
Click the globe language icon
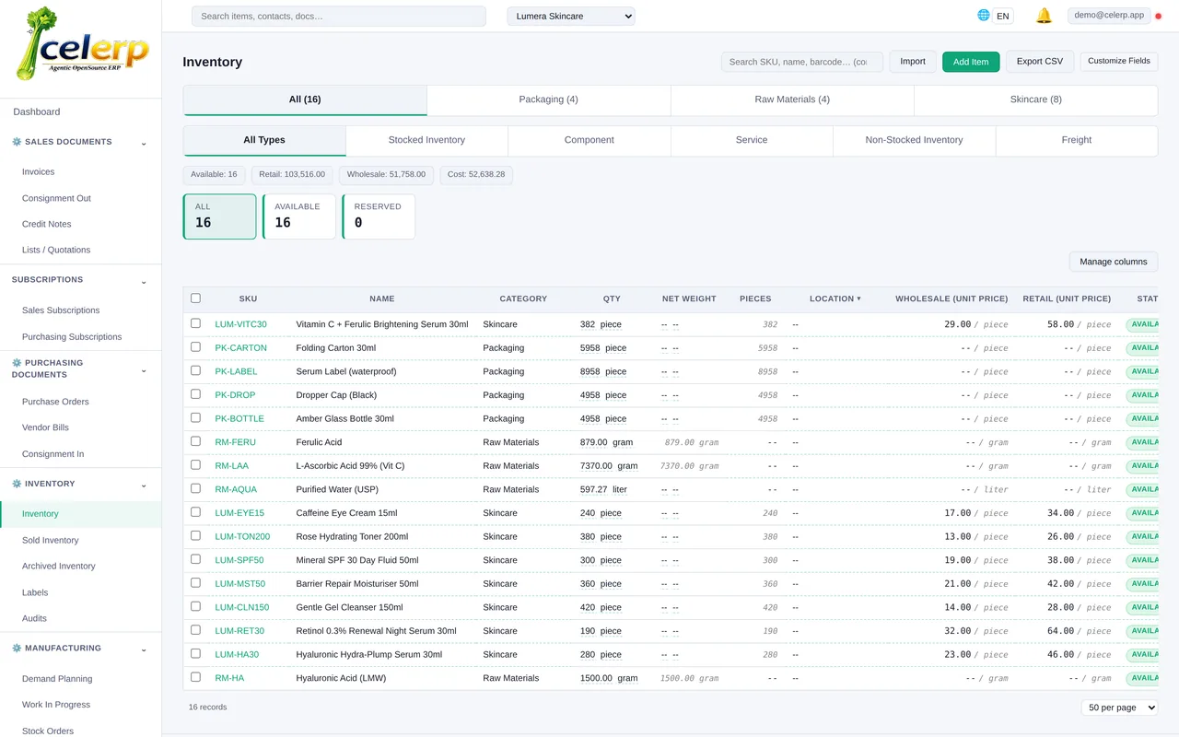coord(984,16)
